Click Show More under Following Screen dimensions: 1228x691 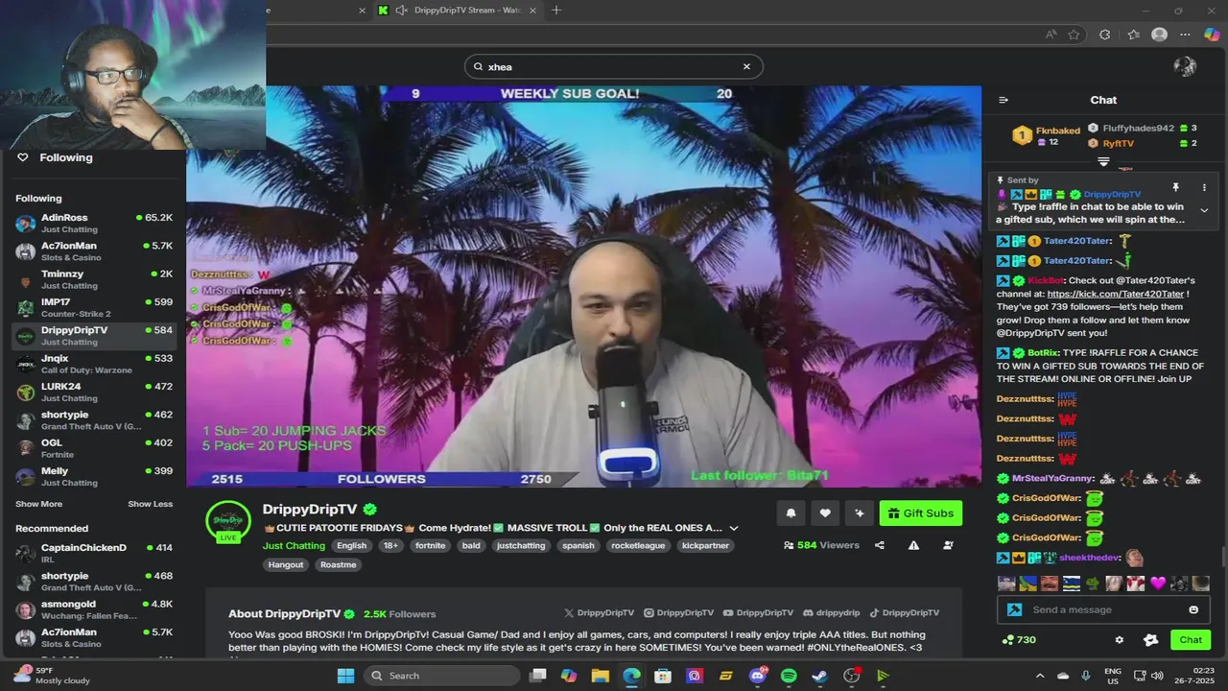coord(38,504)
